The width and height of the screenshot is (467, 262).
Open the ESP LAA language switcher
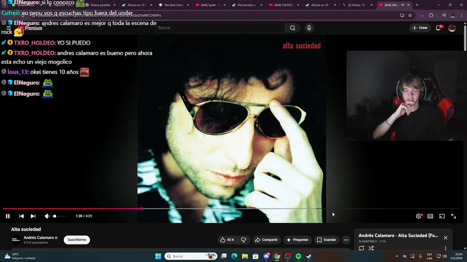pyautogui.click(x=430, y=256)
